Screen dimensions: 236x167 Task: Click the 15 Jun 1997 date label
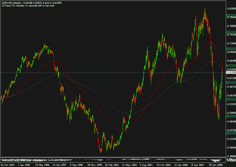point(59,165)
